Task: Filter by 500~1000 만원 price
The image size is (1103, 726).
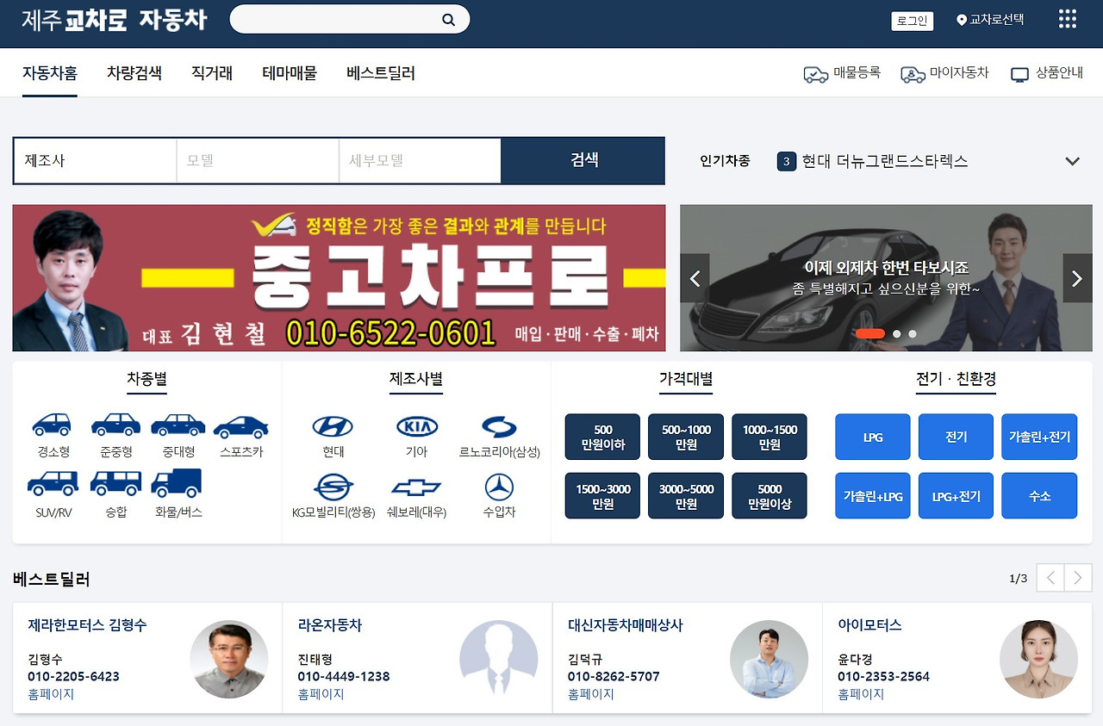Action: pos(686,437)
